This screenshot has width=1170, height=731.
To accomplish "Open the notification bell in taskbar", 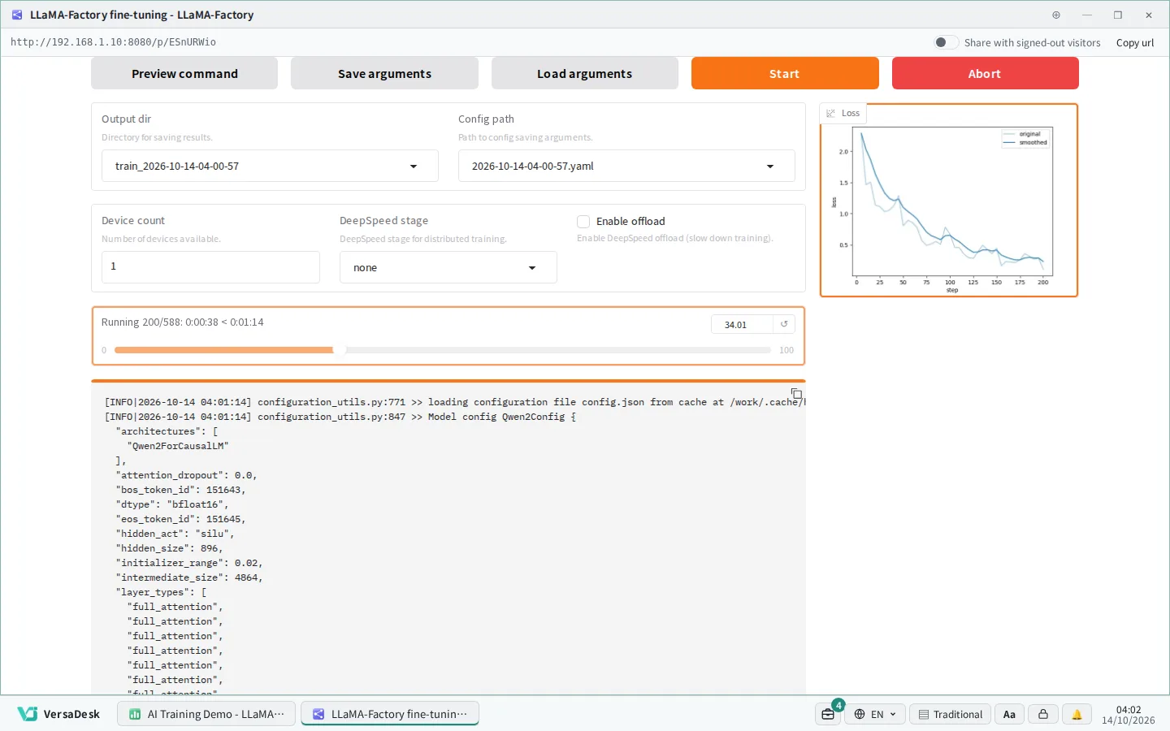I will point(1077,714).
